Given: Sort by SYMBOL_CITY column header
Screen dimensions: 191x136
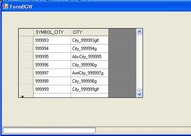Looking at the screenshot, I should click(x=52, y=32).
